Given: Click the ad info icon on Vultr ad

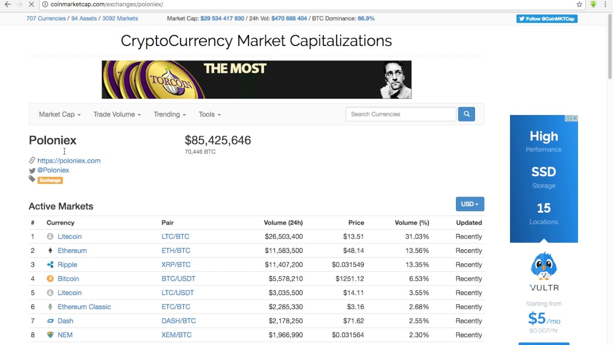Looking at the screenshot, I should tap(568, 118).
